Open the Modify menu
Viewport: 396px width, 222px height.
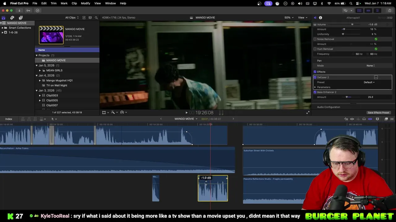[x=85, y=3]
